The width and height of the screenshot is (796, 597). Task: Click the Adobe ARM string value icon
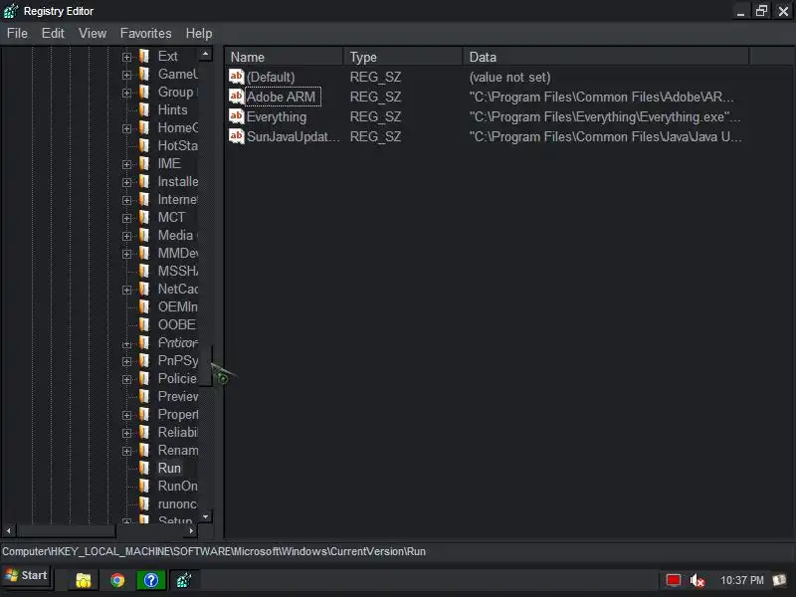point(237,97)
